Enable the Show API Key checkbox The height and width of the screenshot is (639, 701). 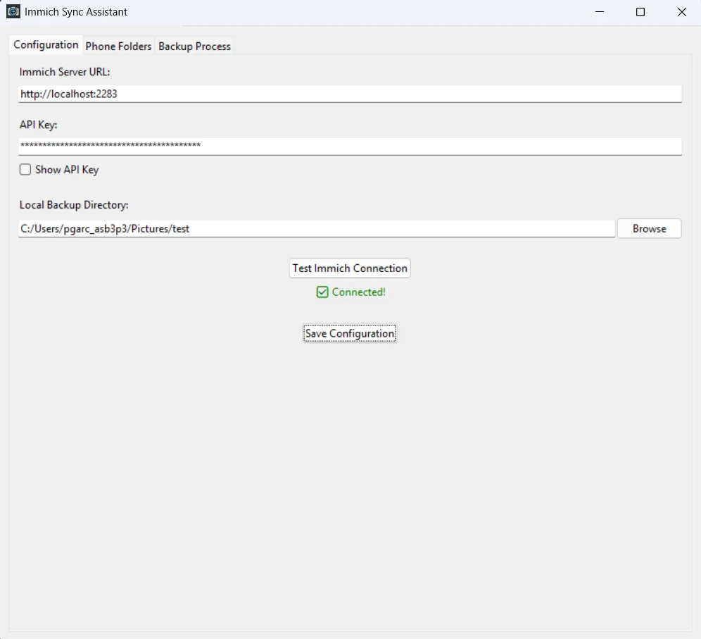click(25, 170)
